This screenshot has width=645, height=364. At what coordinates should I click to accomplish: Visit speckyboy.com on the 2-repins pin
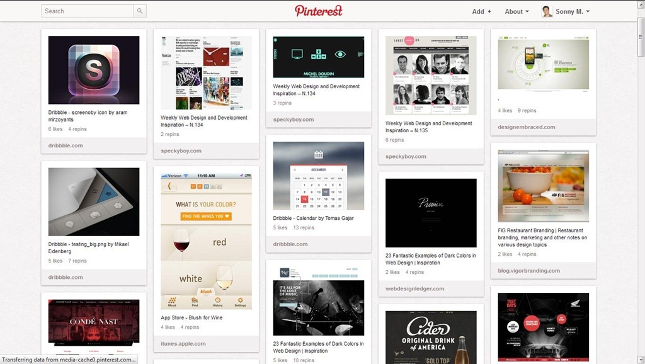(181, 151)
